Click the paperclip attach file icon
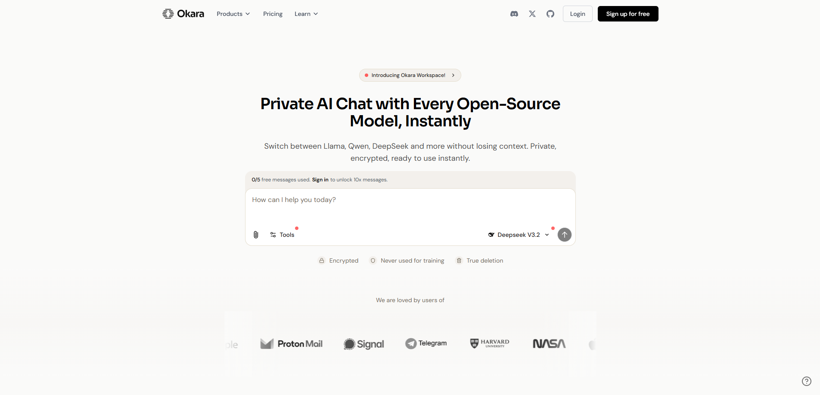The image size is (820, 395). (x=256, y=235)
